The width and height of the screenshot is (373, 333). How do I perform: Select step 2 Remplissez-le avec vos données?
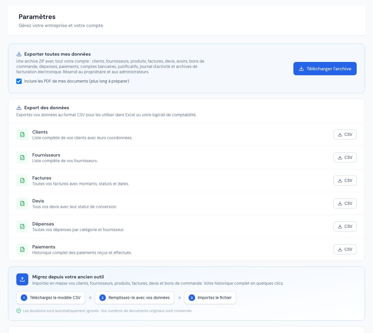[135, 298]
